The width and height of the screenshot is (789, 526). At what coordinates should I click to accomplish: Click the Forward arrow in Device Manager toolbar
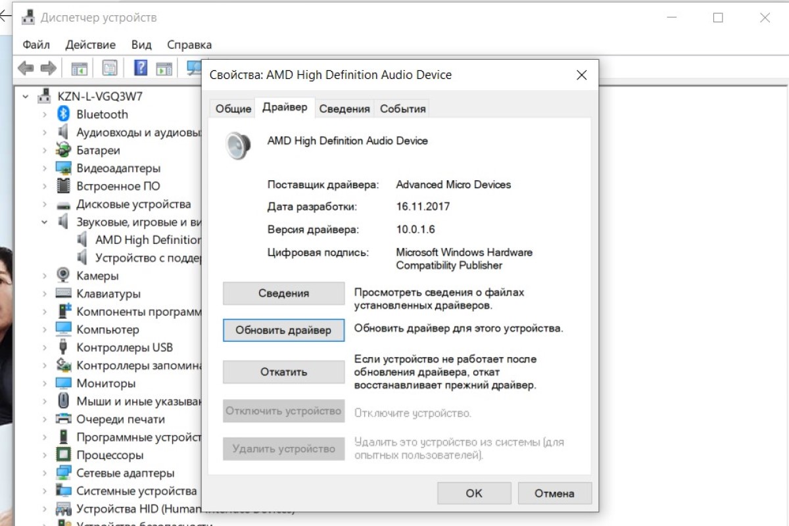click(x=48, y=68)
